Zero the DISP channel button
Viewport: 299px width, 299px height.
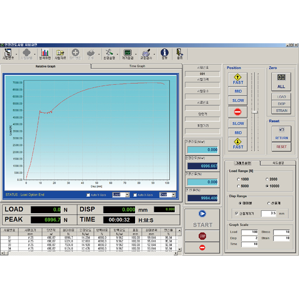pyautogui.click(x=281, y=104)
